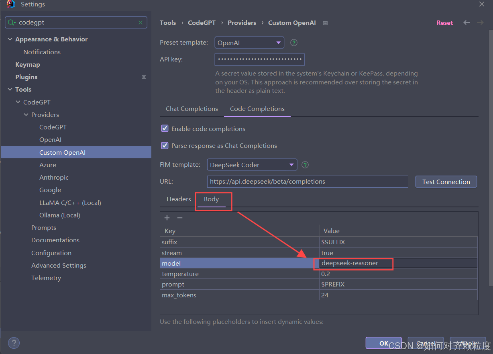The image size is (493, 354).
Task: Click the remove row minus icon
Action: 180,218
